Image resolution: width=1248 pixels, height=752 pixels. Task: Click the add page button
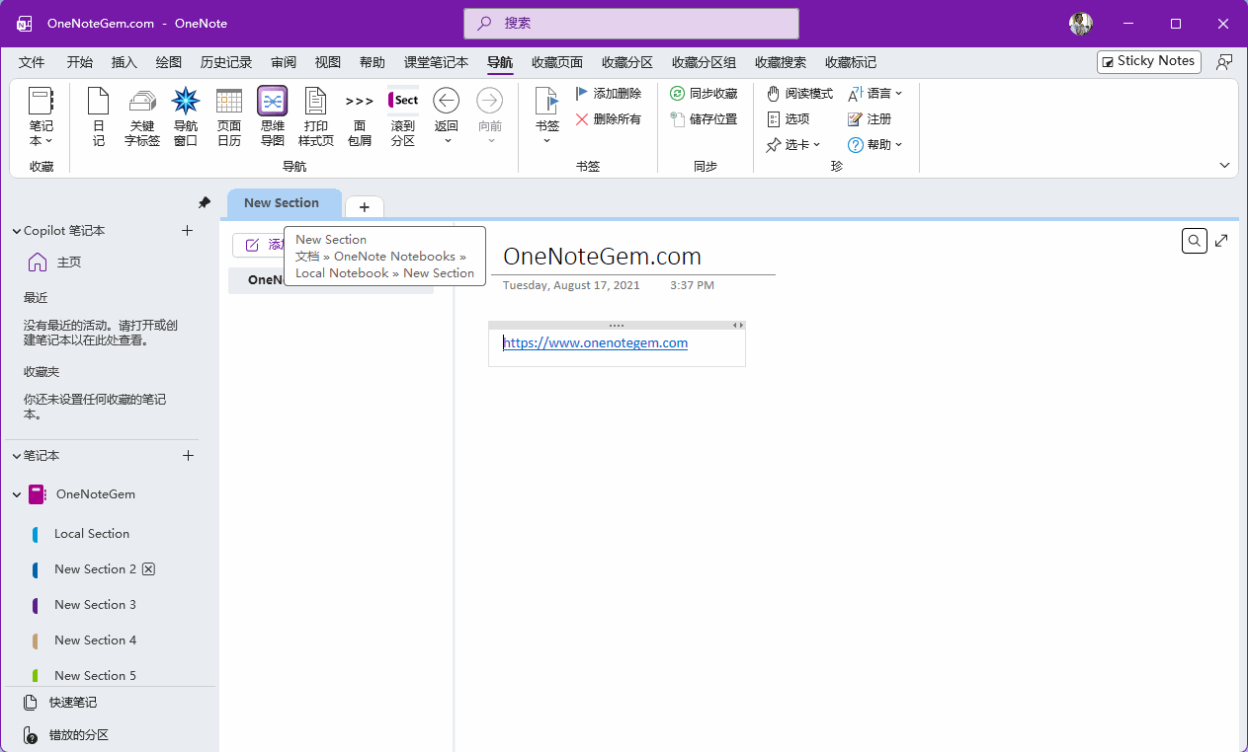click(x=259, y=245)
